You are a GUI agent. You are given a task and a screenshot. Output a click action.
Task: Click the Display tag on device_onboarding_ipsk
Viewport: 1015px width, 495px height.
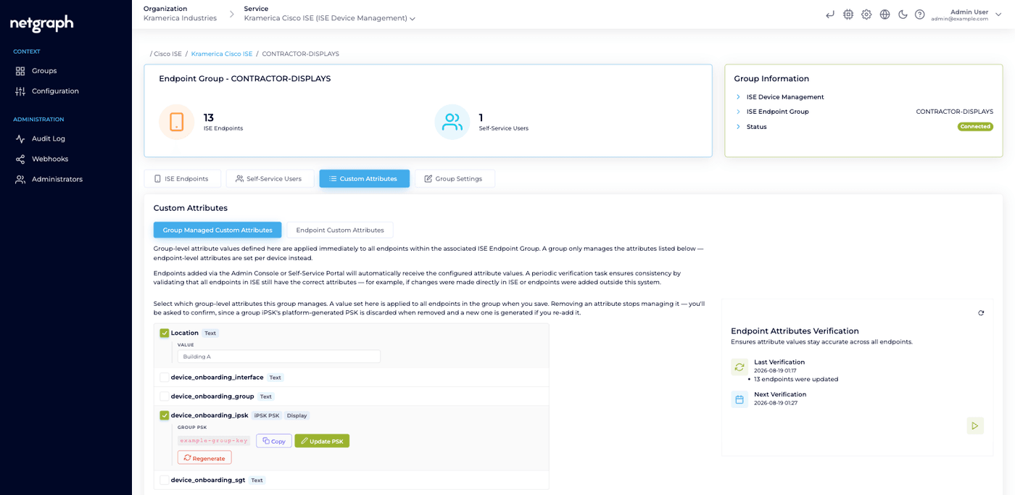tap(297, 416)
